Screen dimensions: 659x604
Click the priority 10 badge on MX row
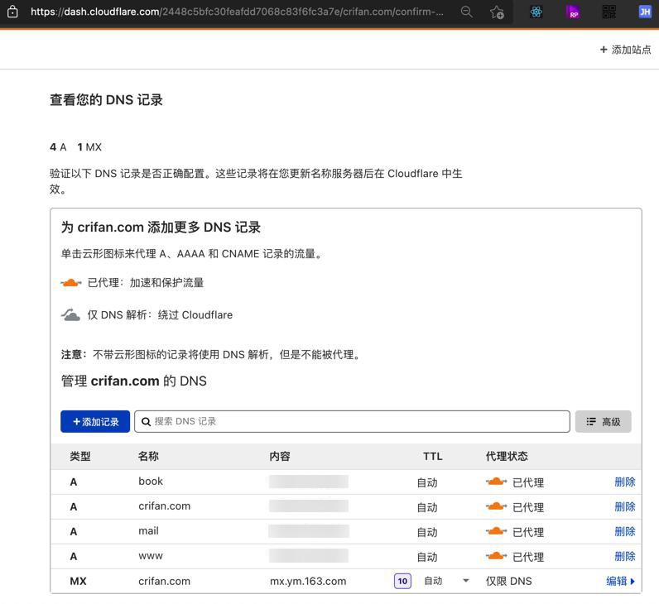(x=402, y=581)
